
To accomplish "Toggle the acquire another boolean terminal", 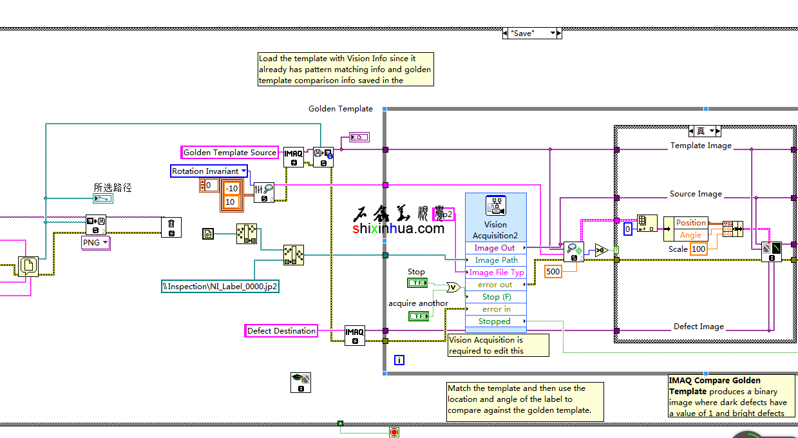I will coord(419,316).
